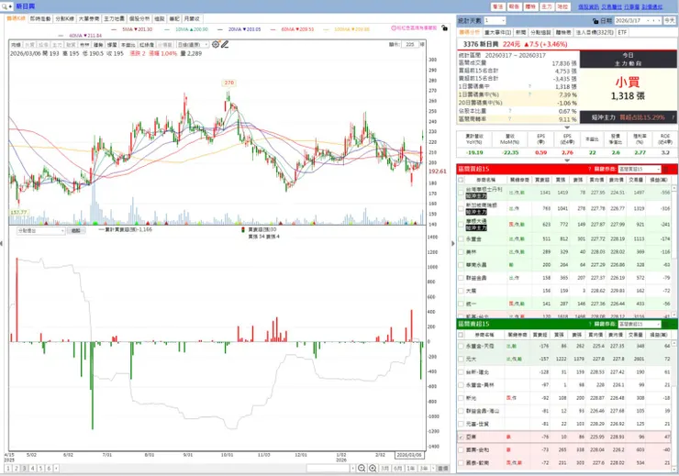The height and width of the screenshot is (476, 679).
Task: Click the 本益比 chart overlay toggle
Action: coord(128,45)
